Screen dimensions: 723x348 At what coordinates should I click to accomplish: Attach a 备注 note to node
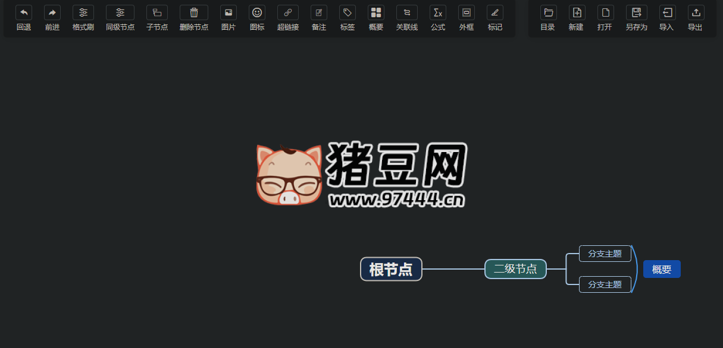(318, 18)
